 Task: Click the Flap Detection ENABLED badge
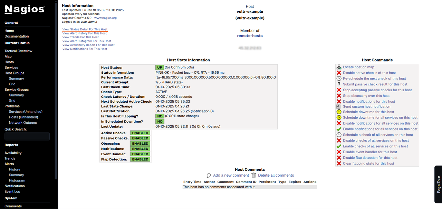pyautogui.click(x=140, y=159)
